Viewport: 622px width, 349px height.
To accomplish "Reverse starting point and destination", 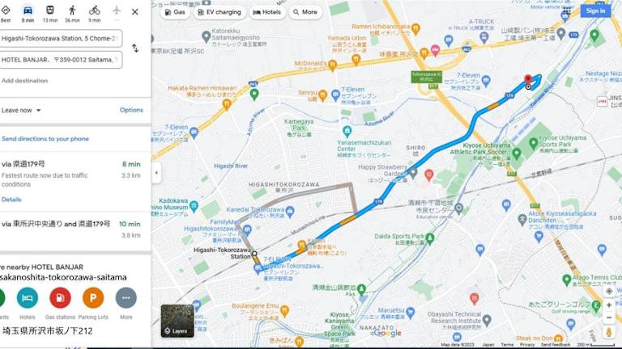I will 135,48.
